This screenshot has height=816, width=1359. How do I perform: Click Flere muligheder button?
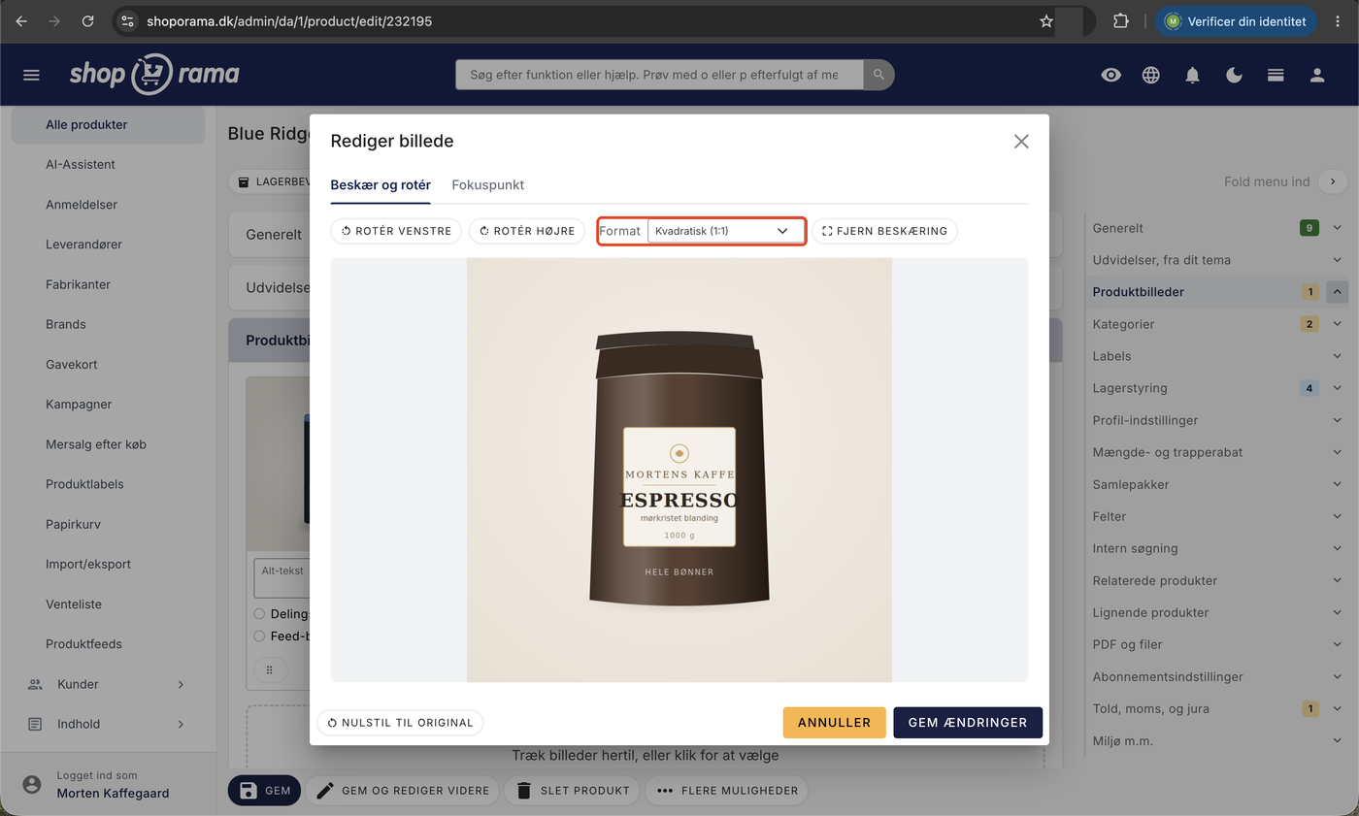726,790
